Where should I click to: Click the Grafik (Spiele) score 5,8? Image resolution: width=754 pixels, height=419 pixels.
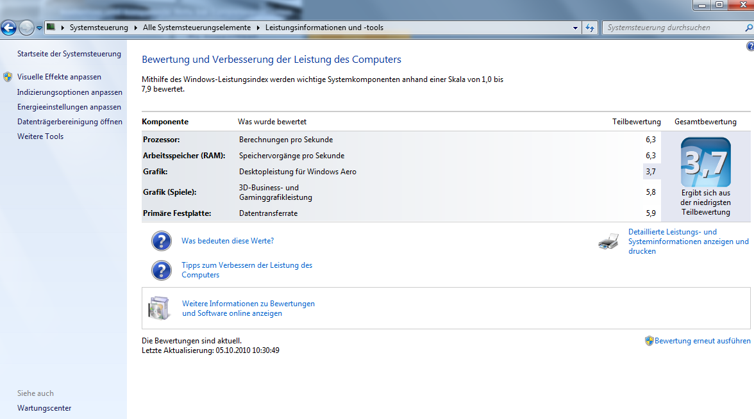(651, 192)
